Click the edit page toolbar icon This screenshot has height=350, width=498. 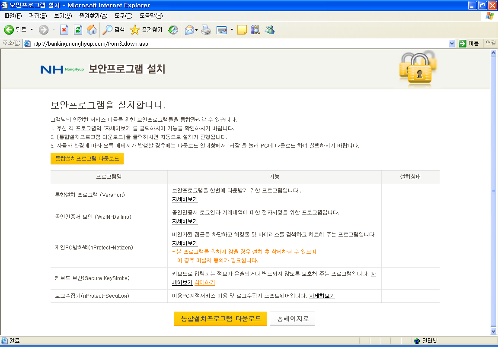tap(221, 30)
